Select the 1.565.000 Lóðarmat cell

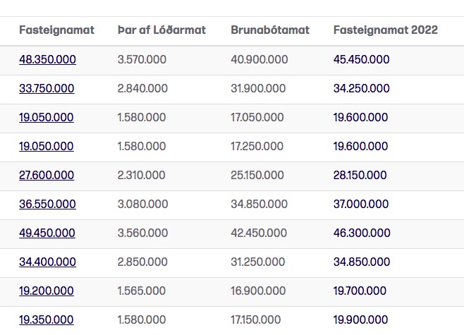[142, 291]
